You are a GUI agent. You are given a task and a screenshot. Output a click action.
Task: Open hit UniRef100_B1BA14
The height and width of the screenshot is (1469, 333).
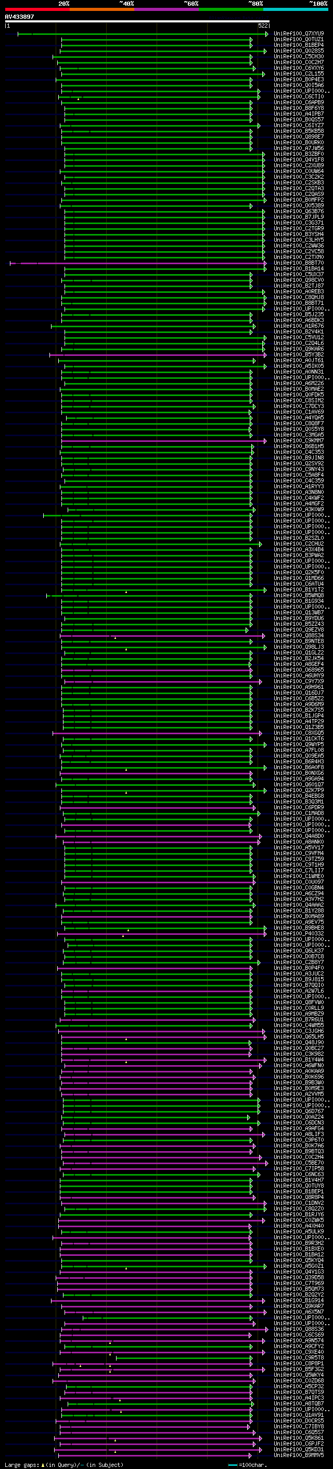click(x=299, y=268)
